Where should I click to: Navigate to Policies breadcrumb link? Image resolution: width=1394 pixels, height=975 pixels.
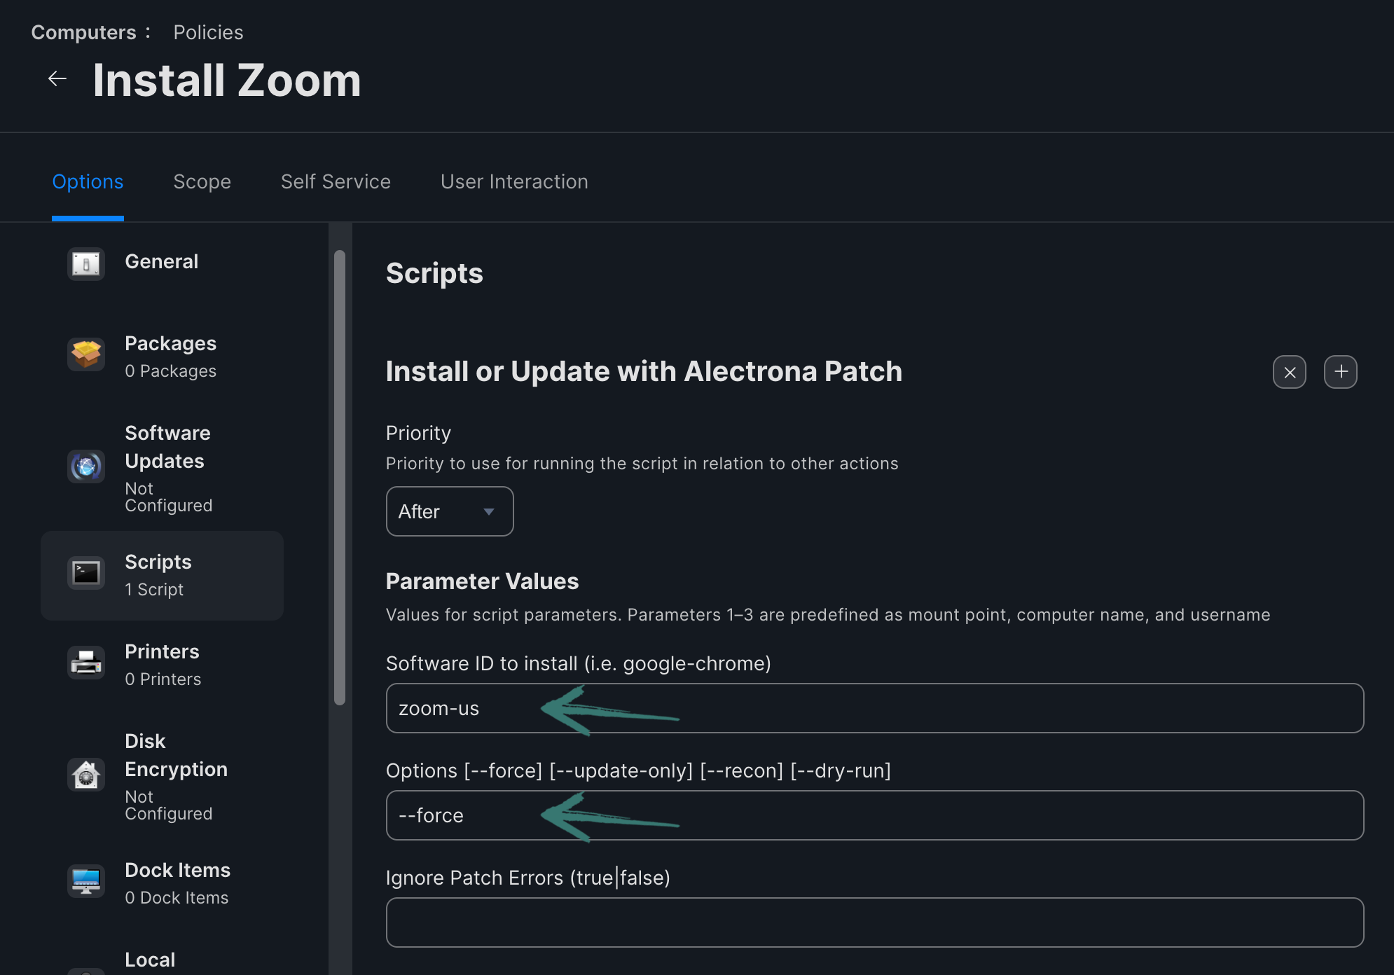208,32
